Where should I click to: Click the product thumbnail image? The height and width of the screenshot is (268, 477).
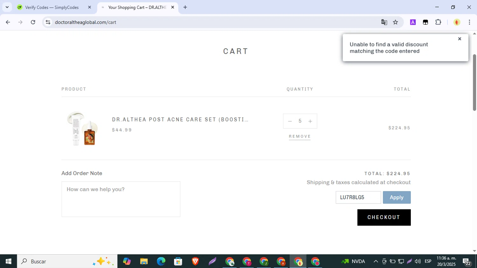coord(82,128)
